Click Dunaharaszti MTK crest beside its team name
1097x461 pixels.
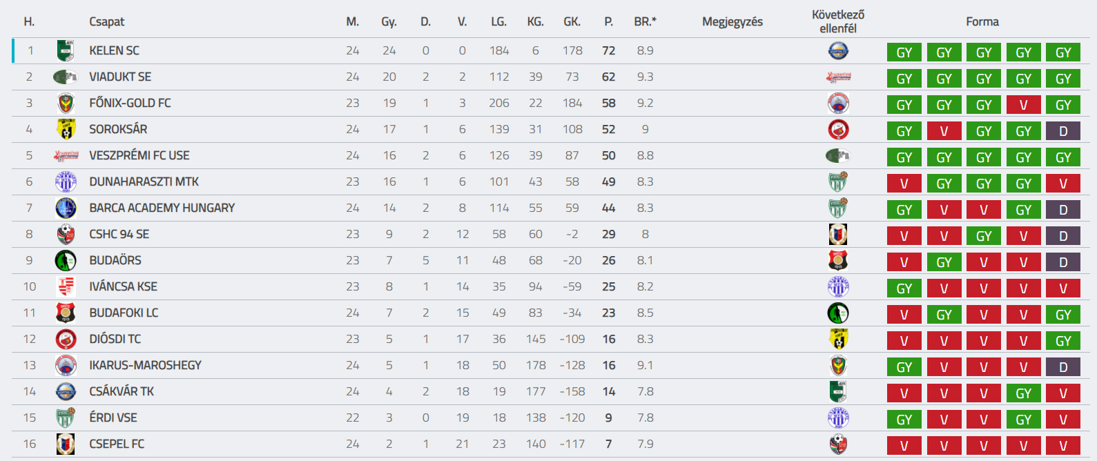pos(66,182)
